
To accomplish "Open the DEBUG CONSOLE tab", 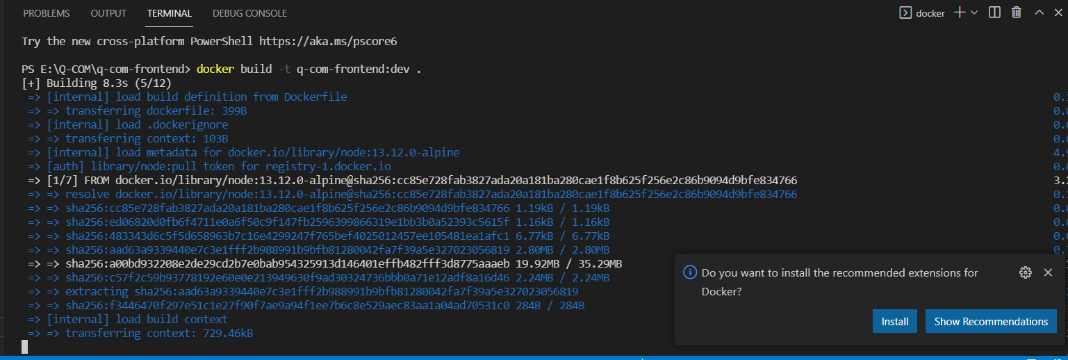I will click(249, 13).
